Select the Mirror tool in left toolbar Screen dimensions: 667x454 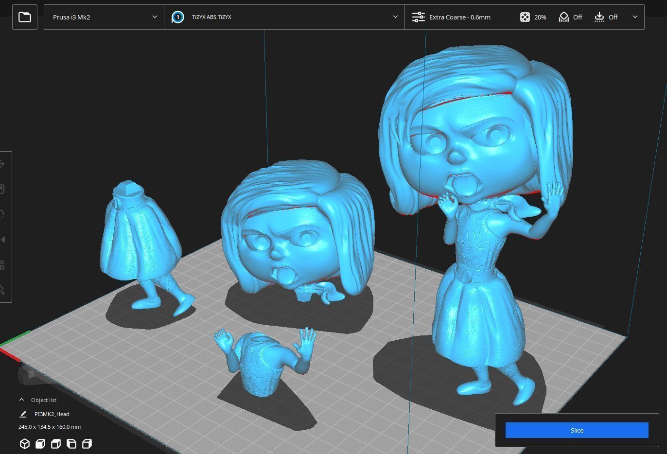tap(2, 240)
